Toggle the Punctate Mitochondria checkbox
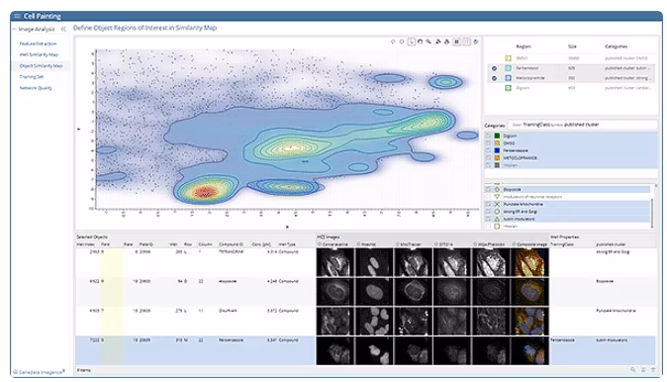The height and width of the screenshot is (382, 667). [488, 204]
